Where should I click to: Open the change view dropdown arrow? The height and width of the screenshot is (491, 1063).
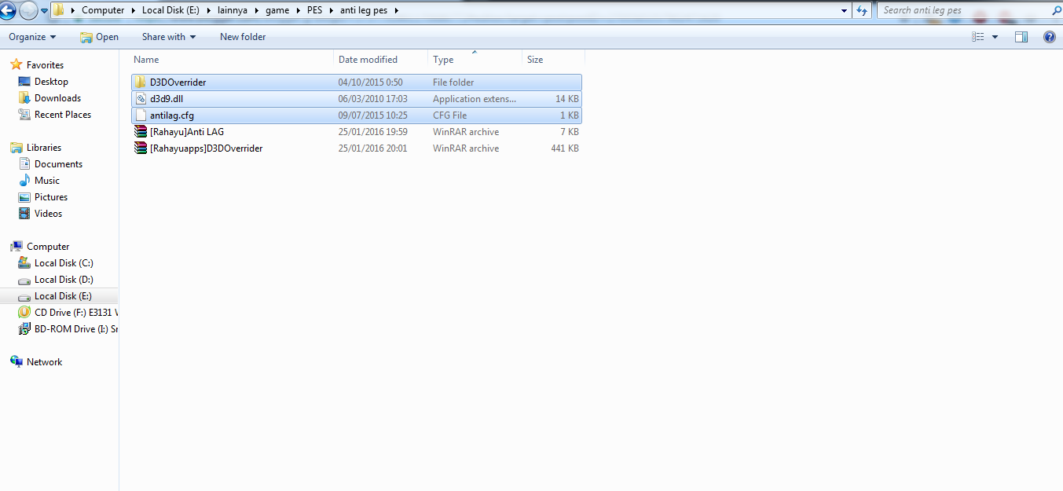pos(993,36)
